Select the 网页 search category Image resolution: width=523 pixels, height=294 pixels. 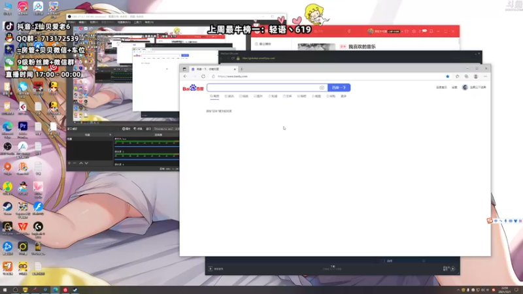pos(215,96)
